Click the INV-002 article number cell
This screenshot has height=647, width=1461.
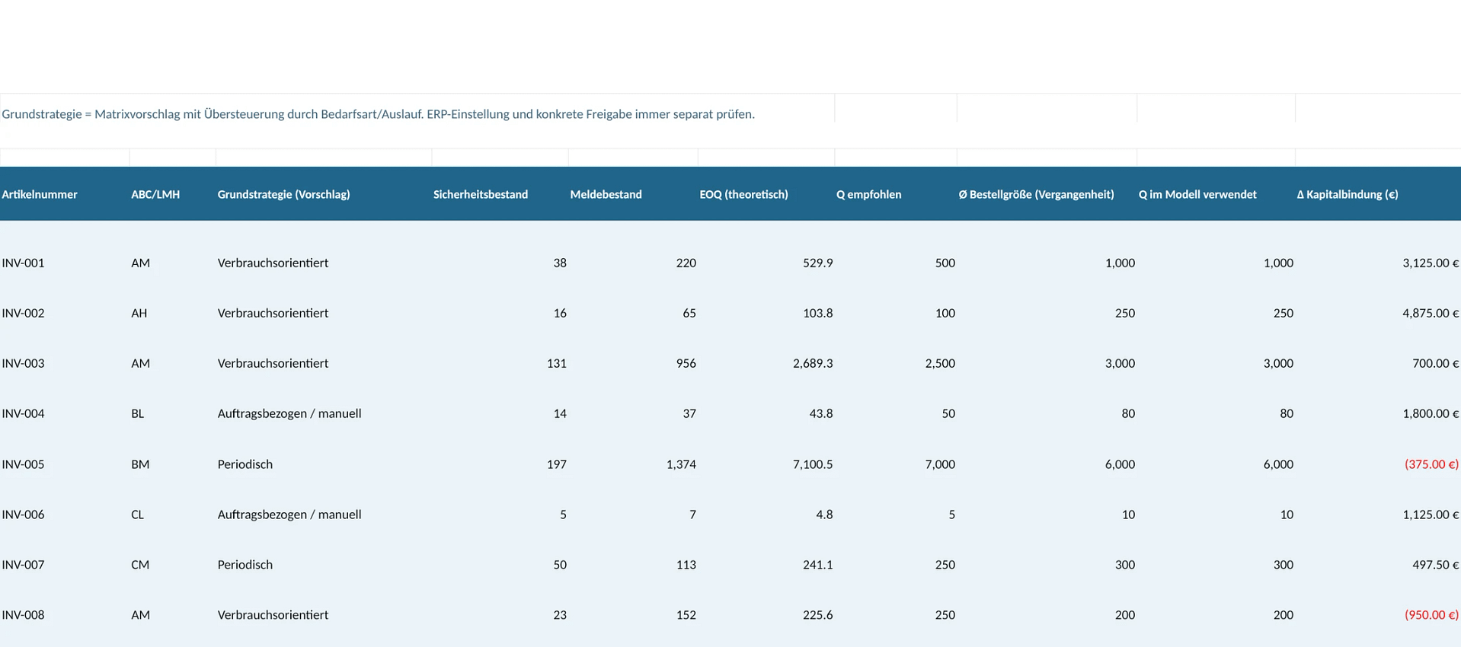coord(23,313)
